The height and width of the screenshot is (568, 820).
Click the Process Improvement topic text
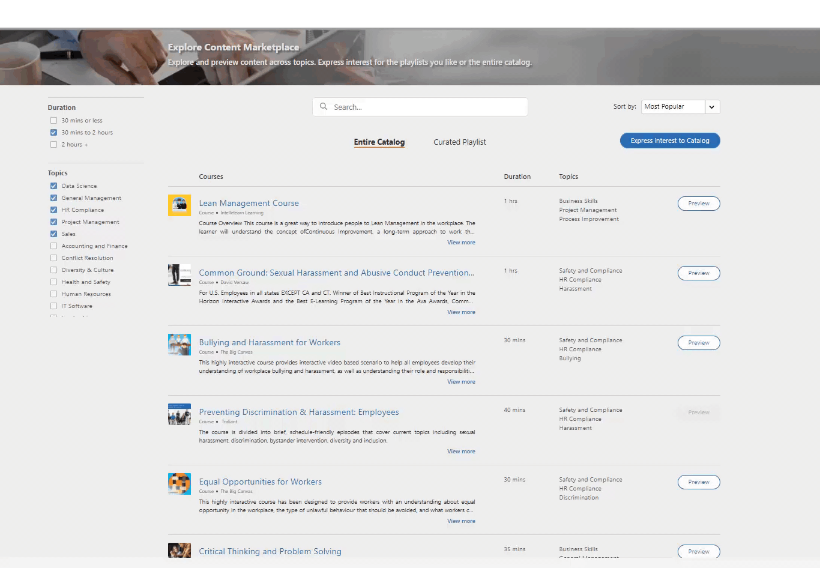pyautogui.click(x=589, y=219)
